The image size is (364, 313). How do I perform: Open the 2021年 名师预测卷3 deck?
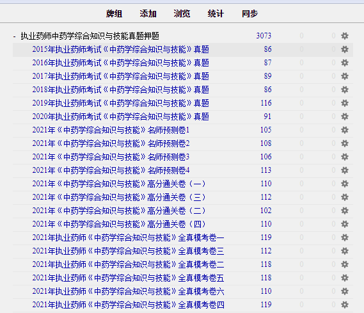pos(111,157)
